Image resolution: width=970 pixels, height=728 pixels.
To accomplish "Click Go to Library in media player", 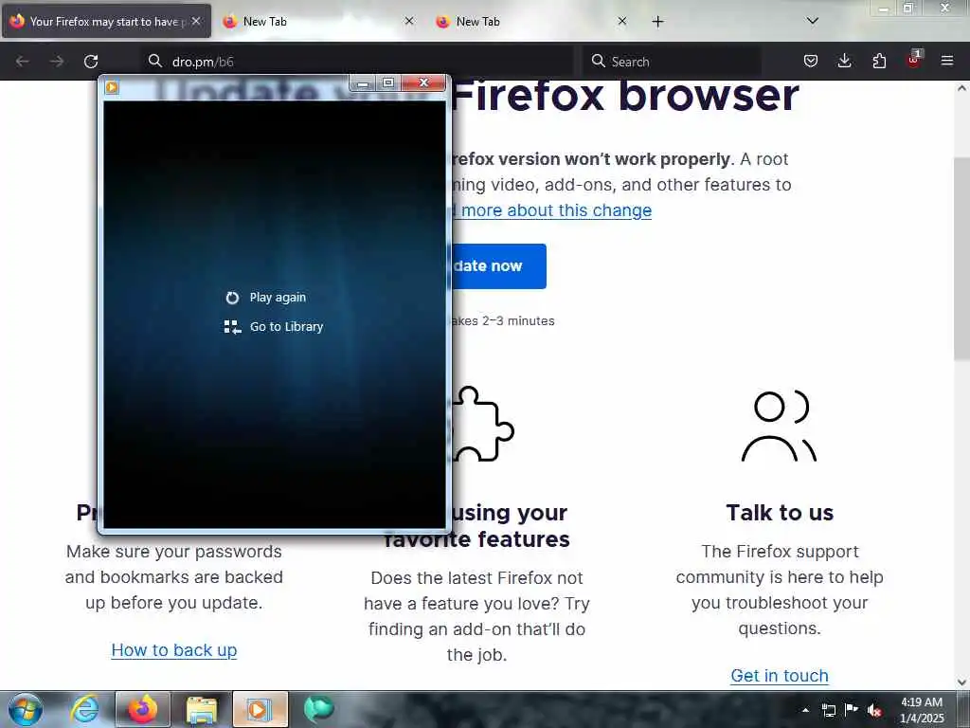I will 274,327.
